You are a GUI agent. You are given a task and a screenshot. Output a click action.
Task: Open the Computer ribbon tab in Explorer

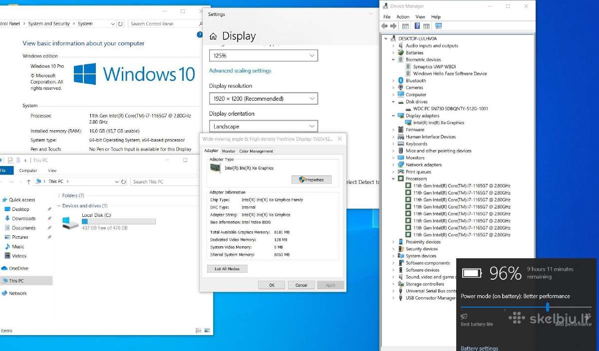click(28, 171)
